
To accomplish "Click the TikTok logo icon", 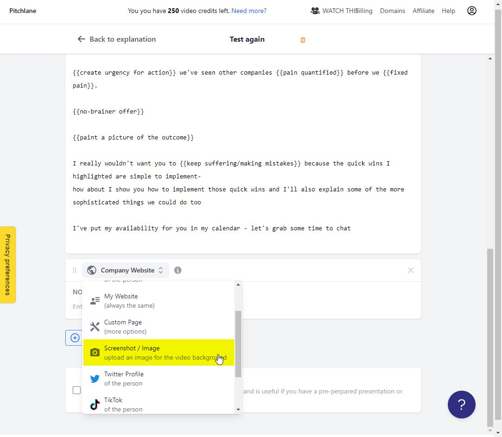I will tap(95, 405).
